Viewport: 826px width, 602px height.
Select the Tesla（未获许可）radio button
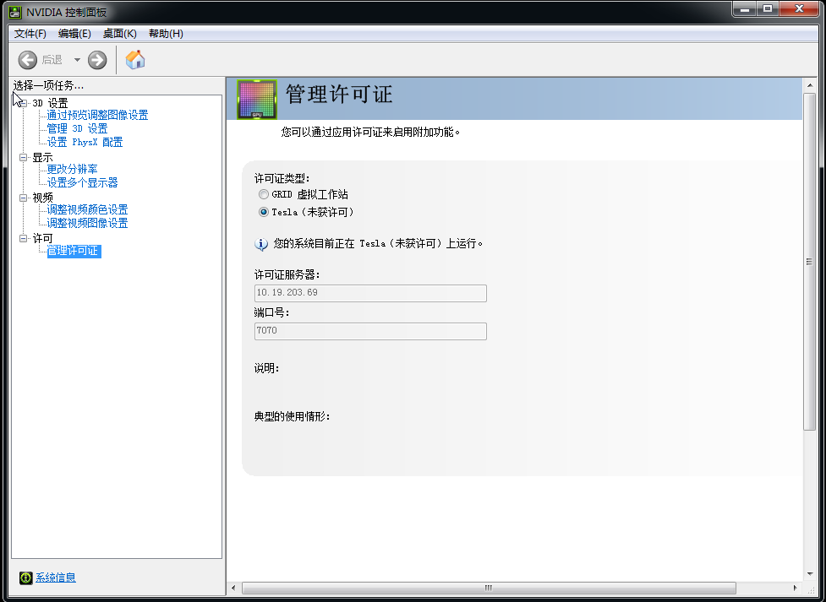point(263,211)
